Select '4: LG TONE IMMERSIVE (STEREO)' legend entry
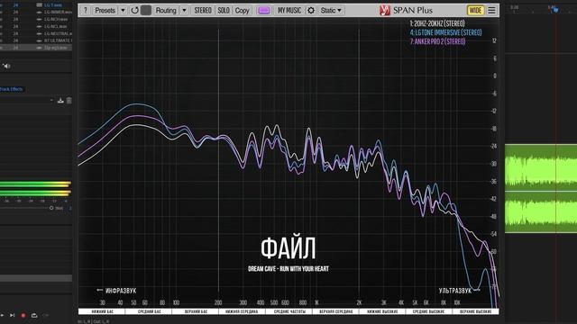This screenshot has width=577, height=324. click(445, 32)
